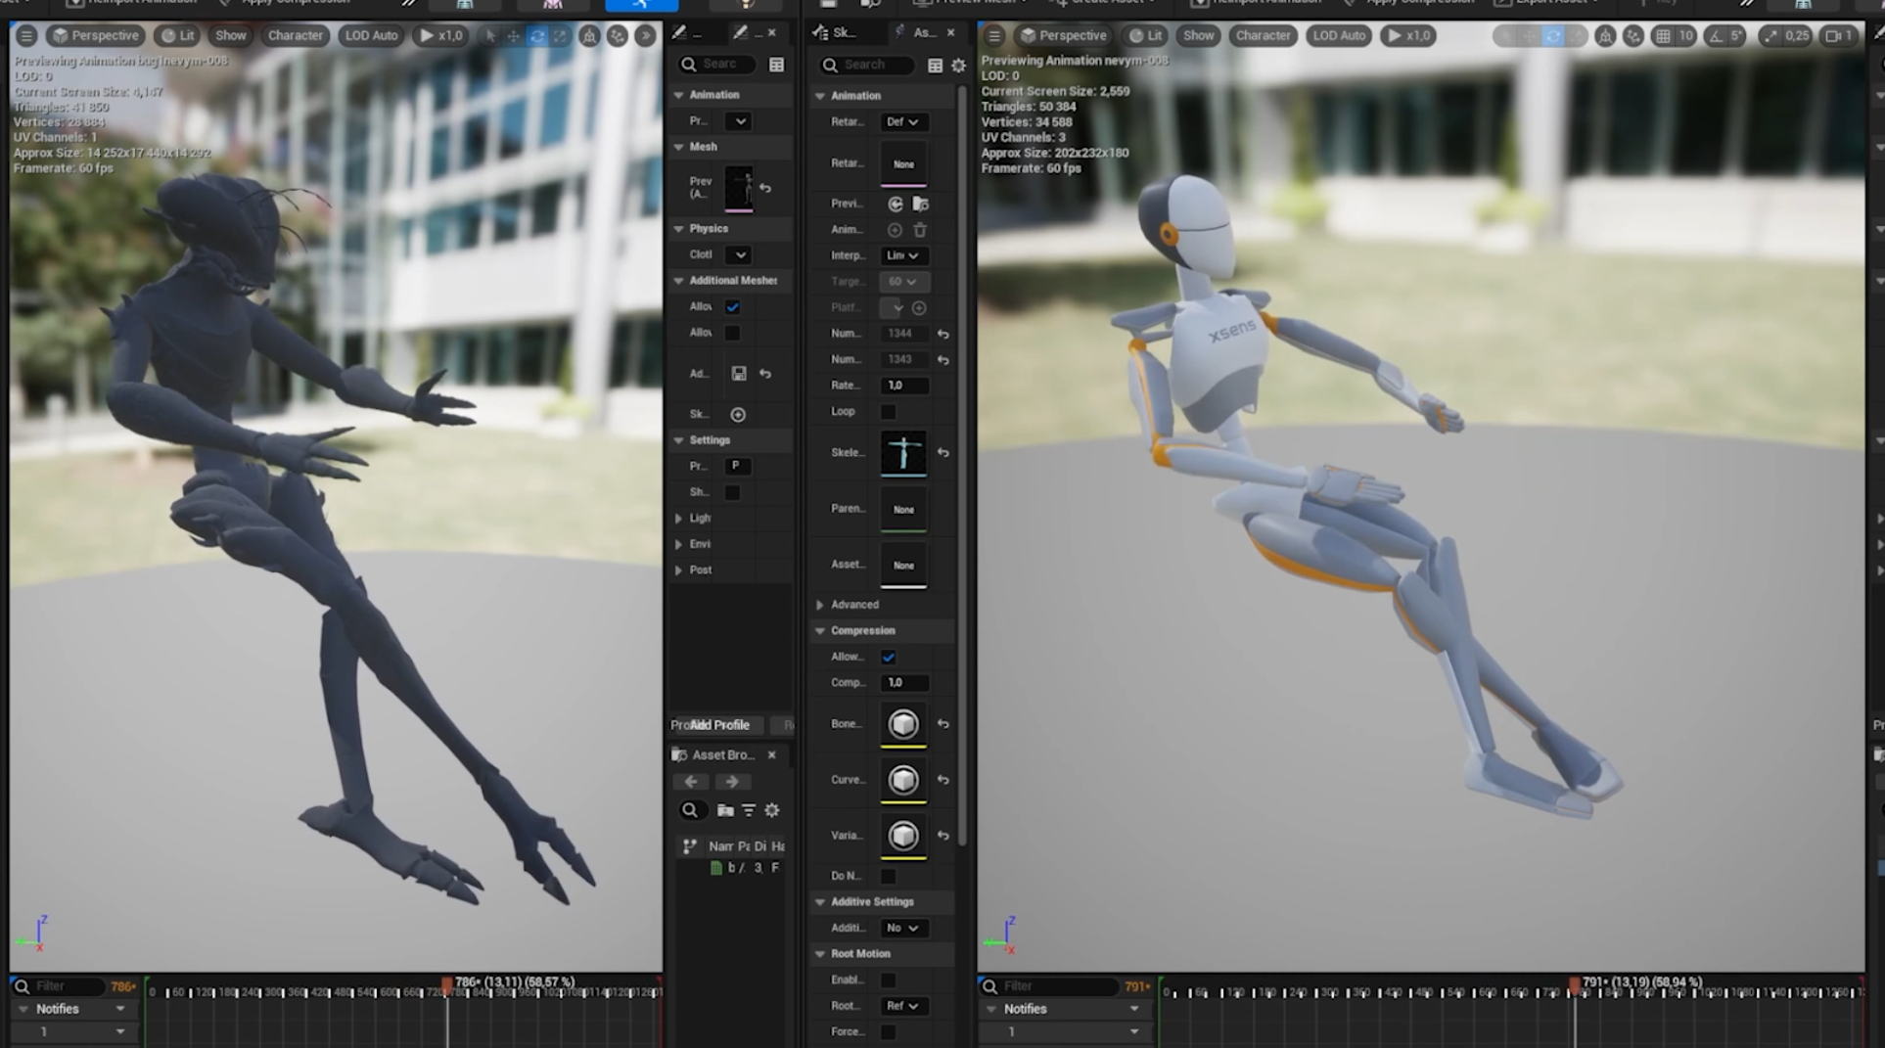Screen dimensions: 1885x1048
Task: Click the Add Profile button
Action: tap(719, 725)
